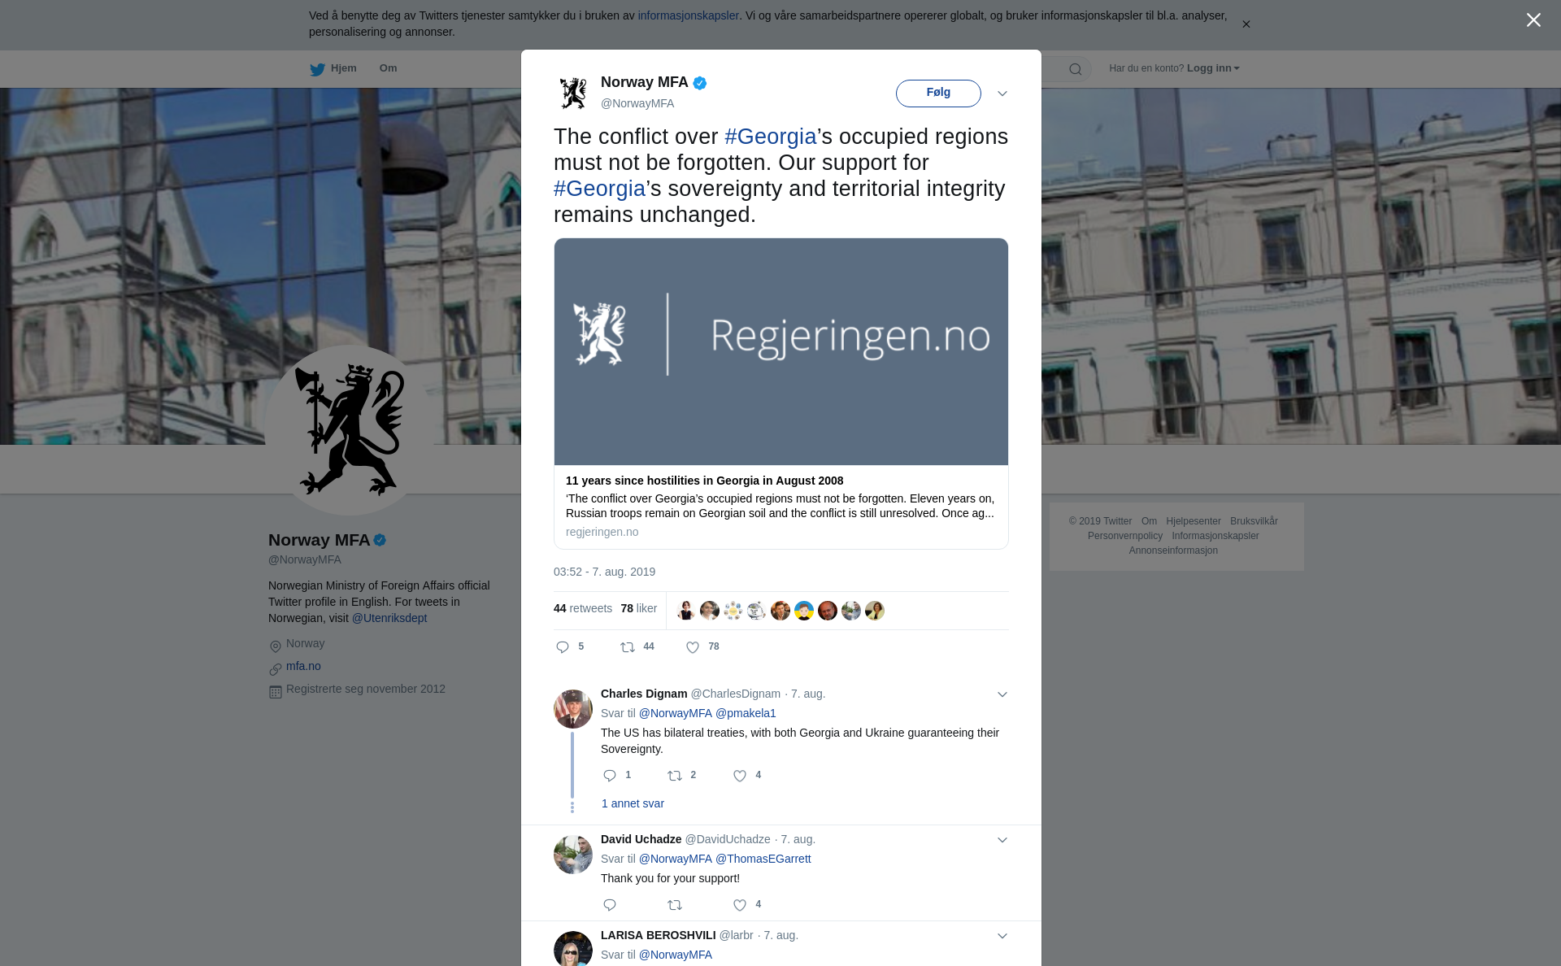
Task: Like Charles Dignam's reply
Action: 740,776
